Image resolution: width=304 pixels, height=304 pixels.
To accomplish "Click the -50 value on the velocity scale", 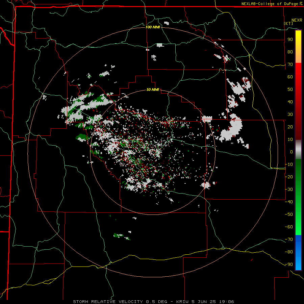I will 289,214.
